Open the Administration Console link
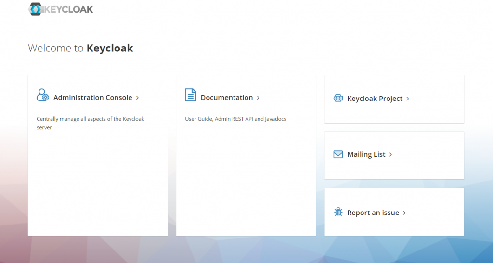The image size is (493, 263). pos(93,98)
